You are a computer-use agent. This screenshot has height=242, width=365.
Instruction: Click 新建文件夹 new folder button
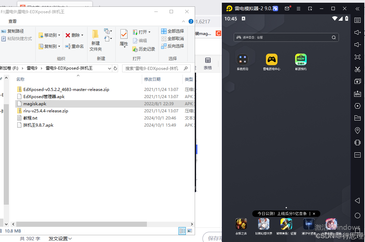tap(95, 40)
